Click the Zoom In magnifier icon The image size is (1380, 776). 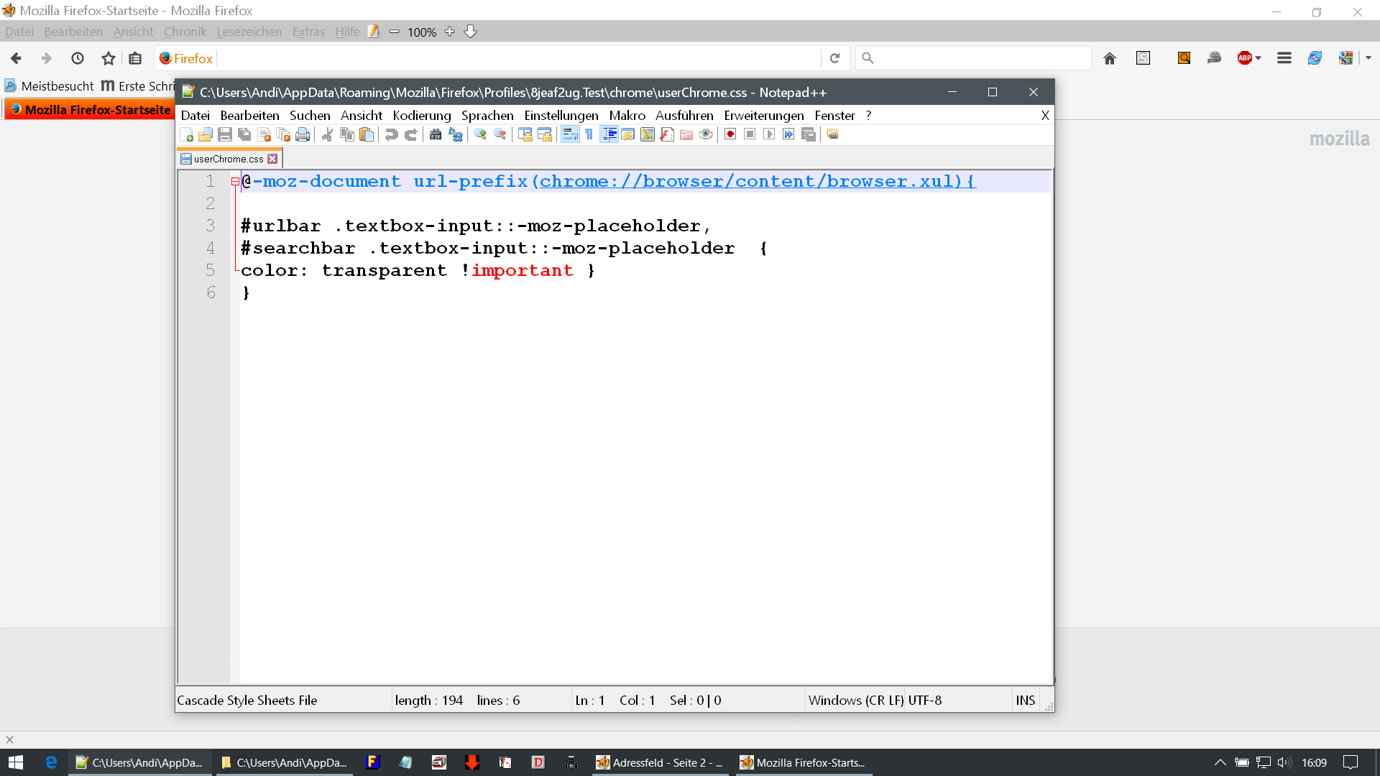[x=480, y=135]
